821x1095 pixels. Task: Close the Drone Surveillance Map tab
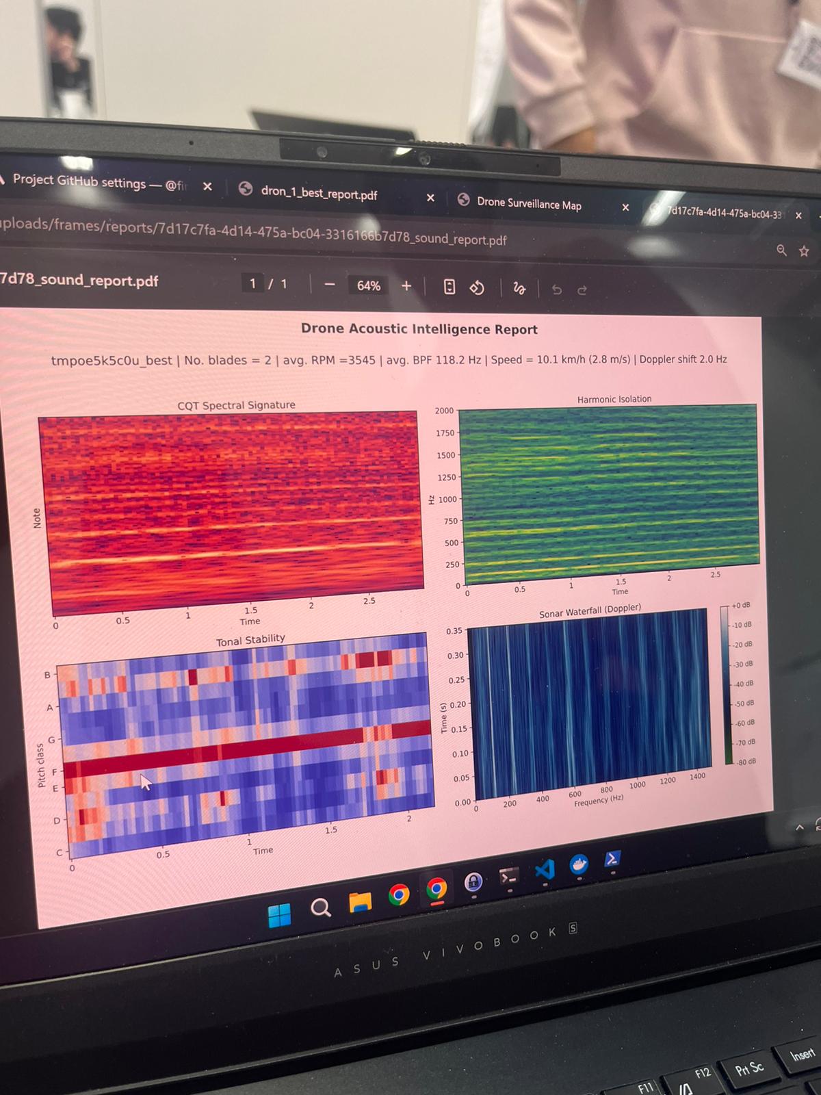coord(625,207)
